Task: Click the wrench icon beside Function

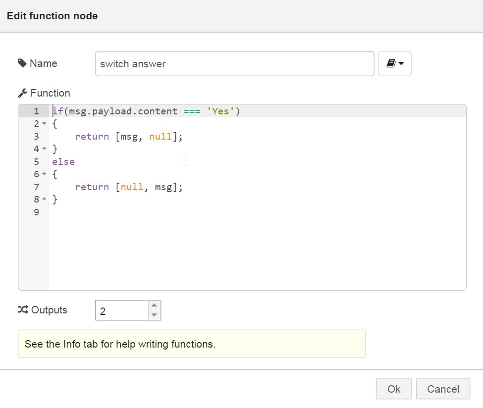Action: click(x=22, y=93)
